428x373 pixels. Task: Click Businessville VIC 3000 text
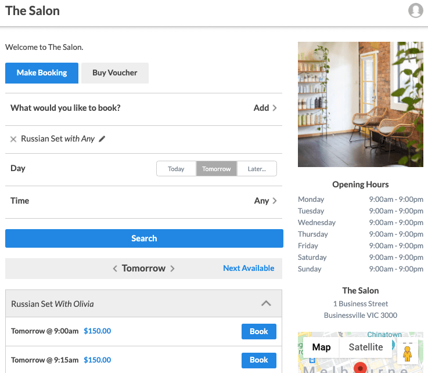tap(360, 316)
